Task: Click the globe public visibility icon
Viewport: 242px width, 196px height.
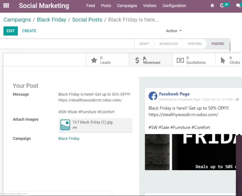Action: click(237, 99)
